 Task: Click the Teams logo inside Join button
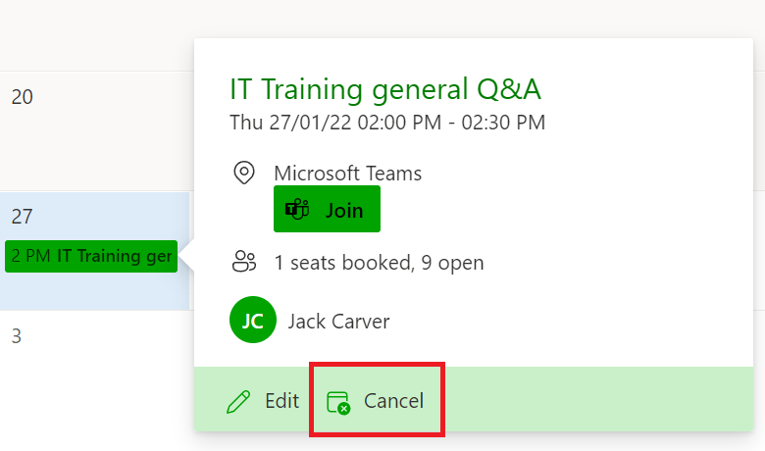[x=297, y=210]
